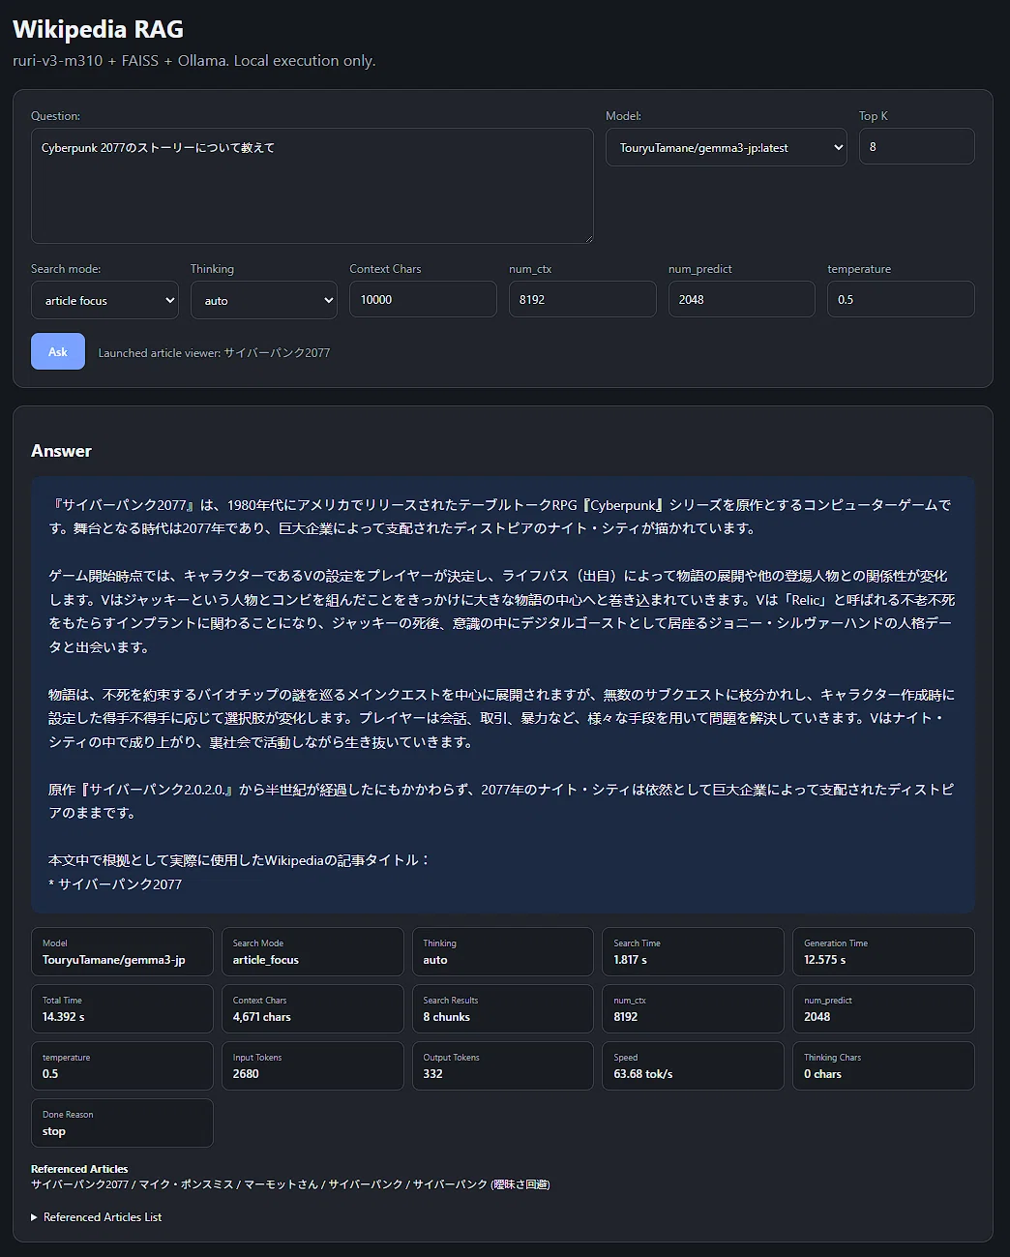This screenshot has height=1257, width=1010.
Task: Click the Input Tokens value 2680
Action: [246, 1074]
